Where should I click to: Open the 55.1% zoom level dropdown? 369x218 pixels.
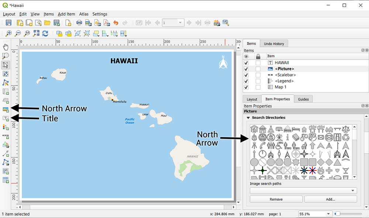pos(328,214)
